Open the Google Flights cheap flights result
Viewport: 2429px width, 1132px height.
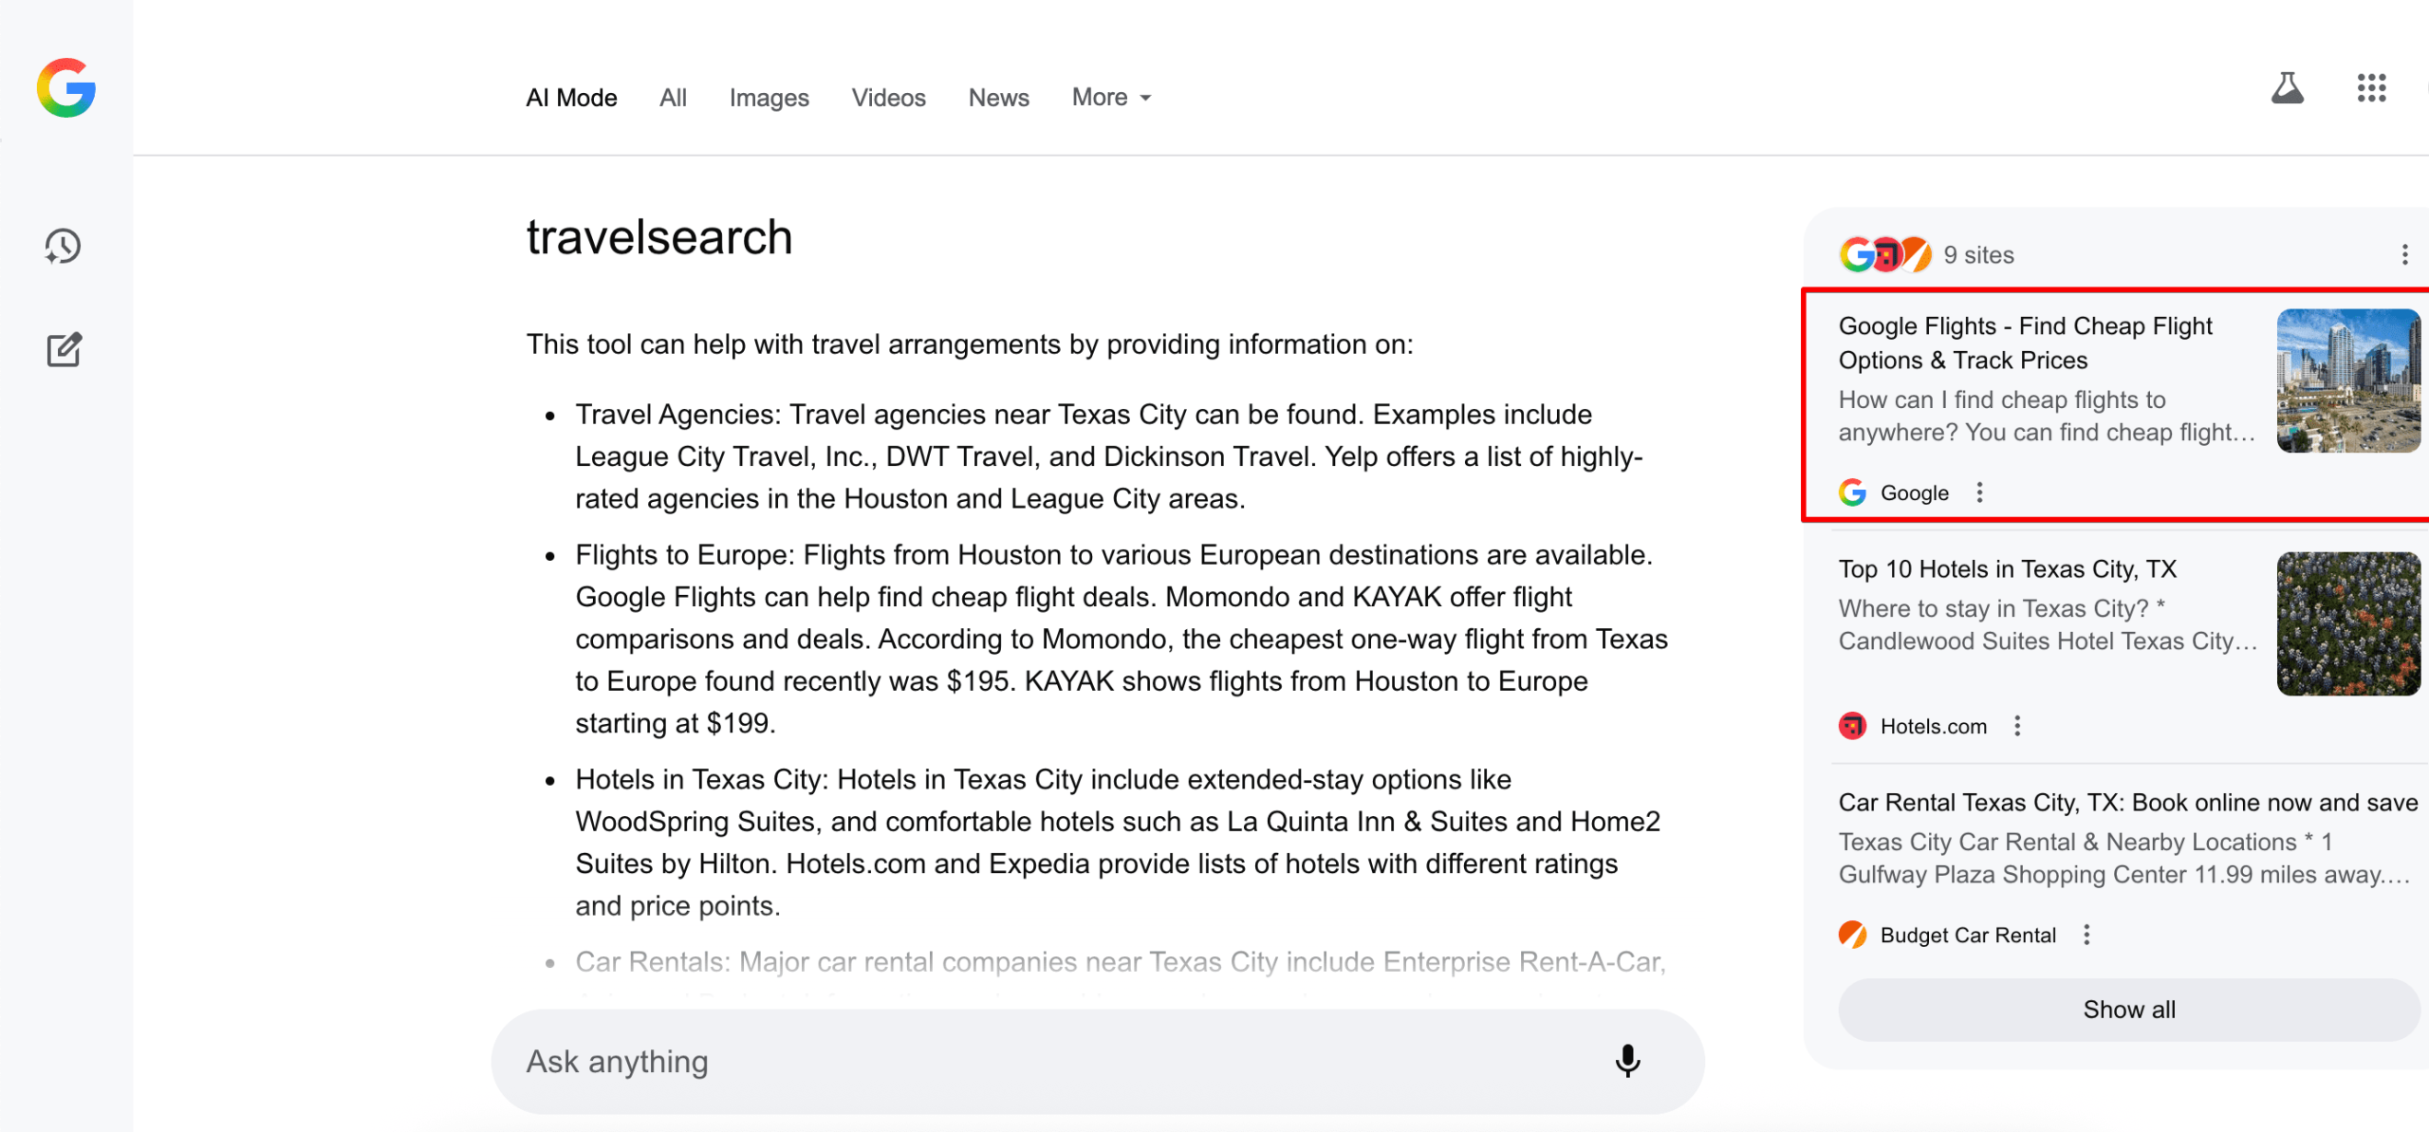[2025, 343]
